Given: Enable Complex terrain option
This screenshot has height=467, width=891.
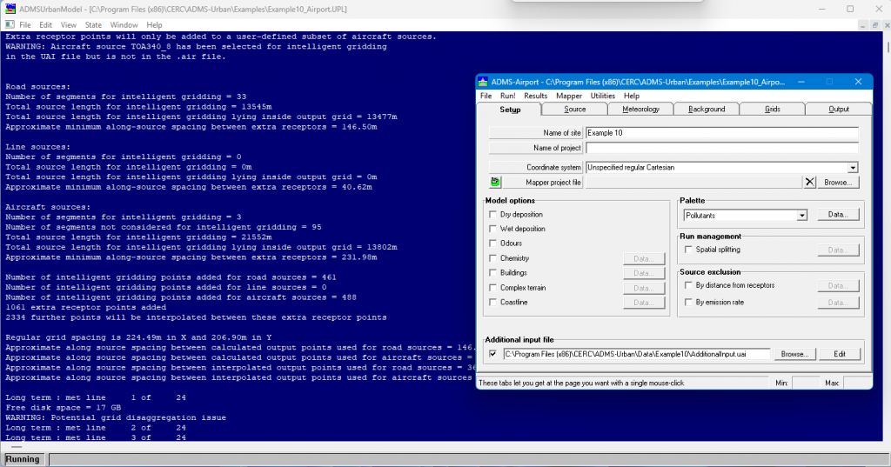Looking at the screenshot, I should point(492,288).
